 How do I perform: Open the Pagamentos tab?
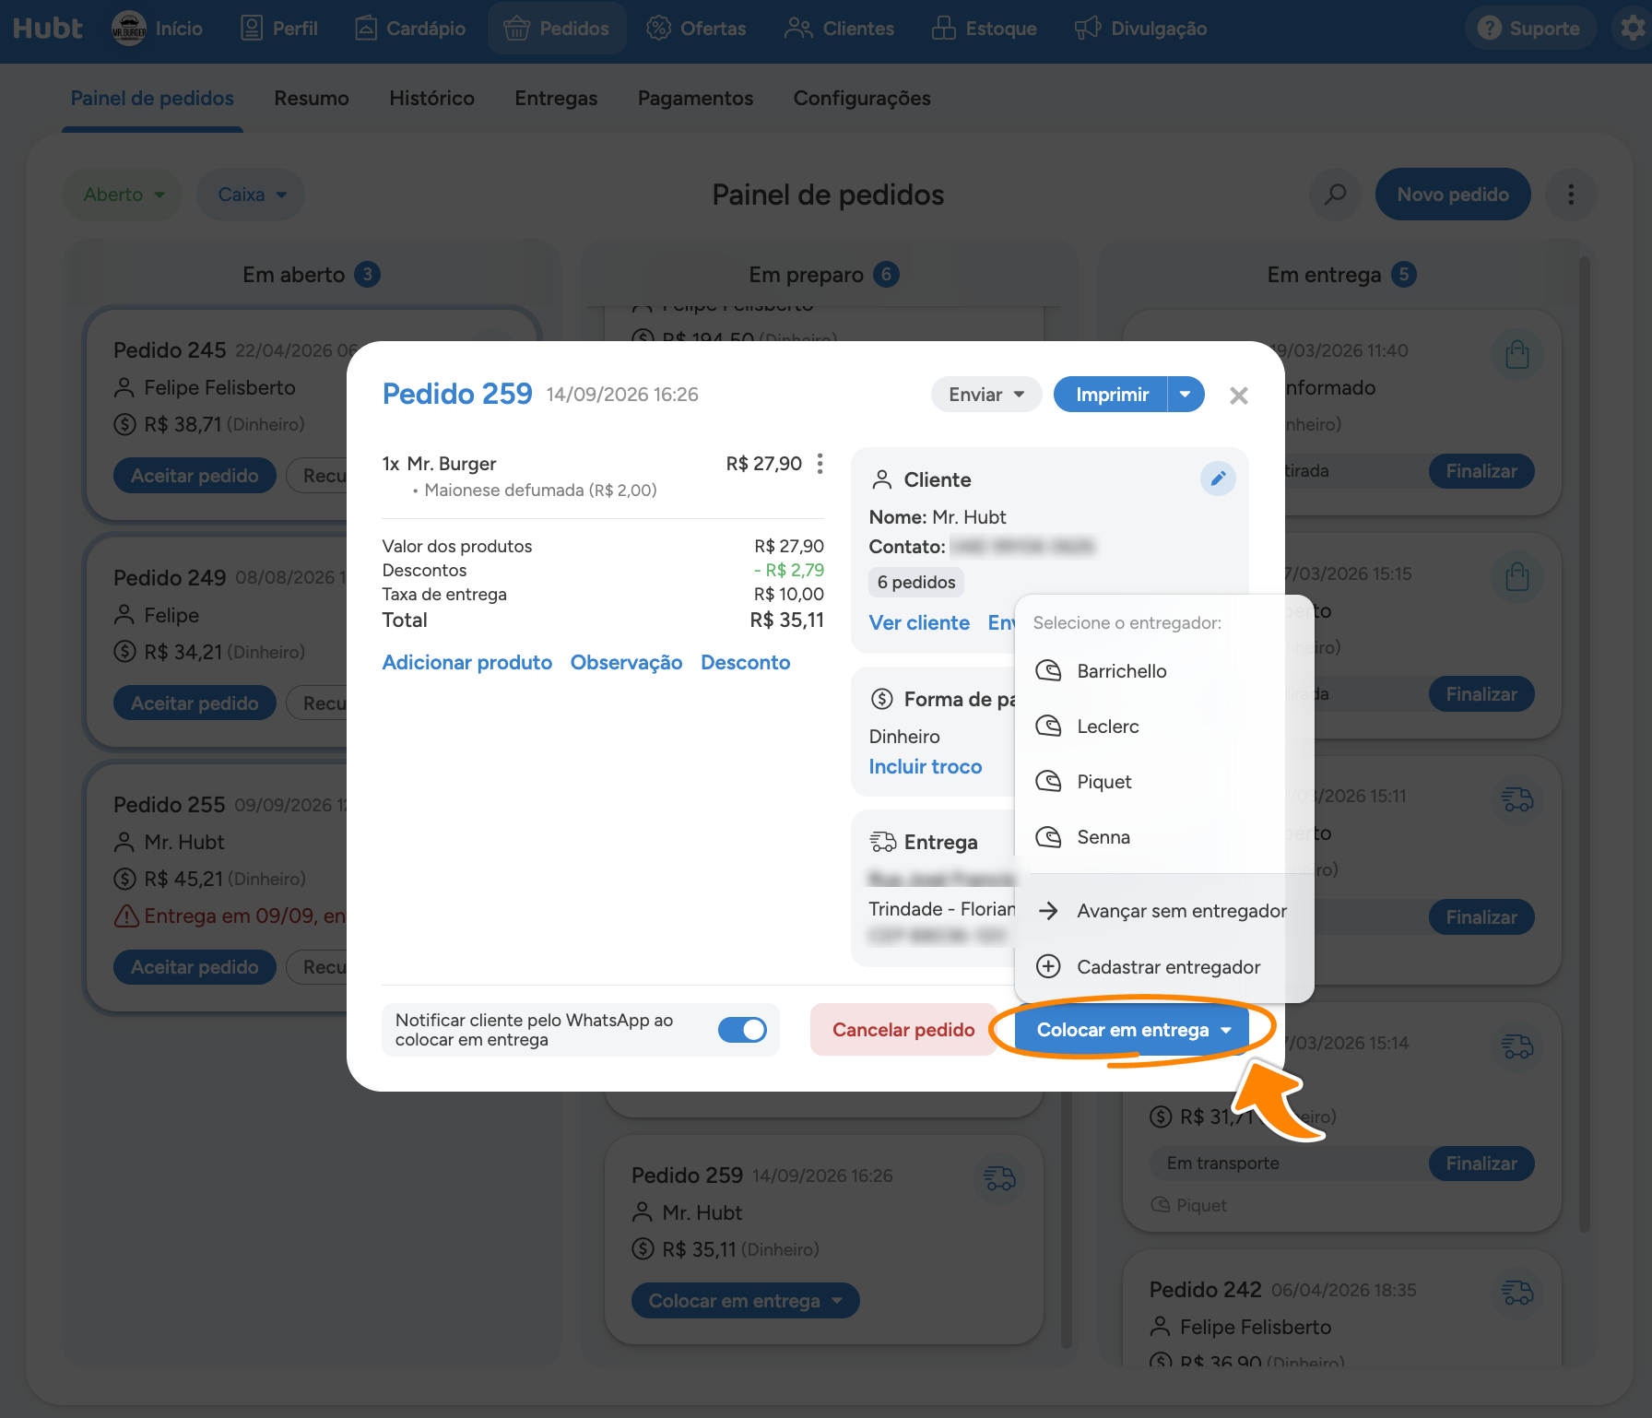[695, 99]
